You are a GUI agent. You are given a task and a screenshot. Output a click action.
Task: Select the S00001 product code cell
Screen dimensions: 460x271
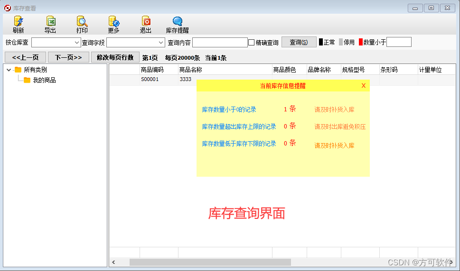(x=159, y=79)
